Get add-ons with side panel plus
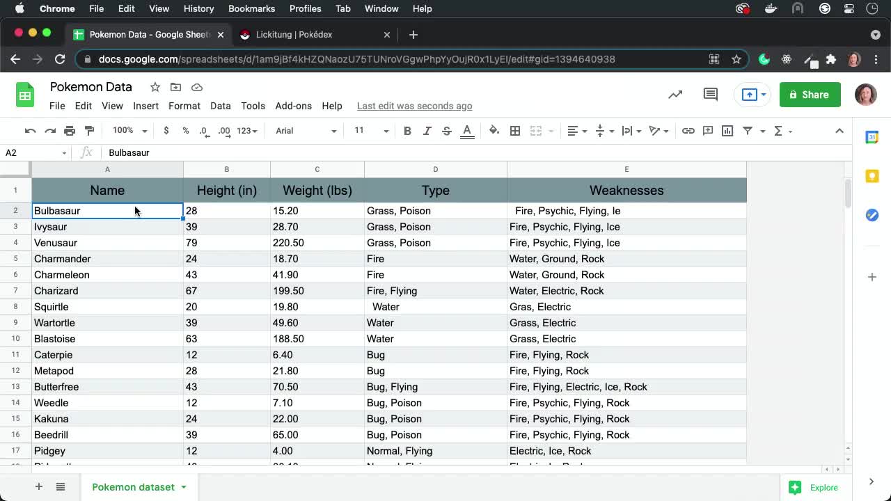Image resolution: width=891 pixels, height=501 pixels. click(x=872, y=277)
